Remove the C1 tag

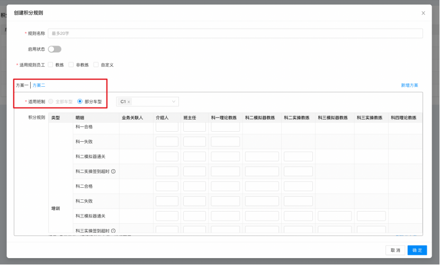click(x=129, y=102)
